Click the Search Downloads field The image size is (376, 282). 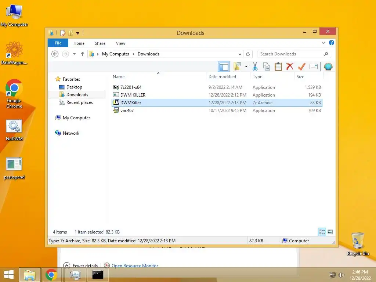(x=294, y=54)
